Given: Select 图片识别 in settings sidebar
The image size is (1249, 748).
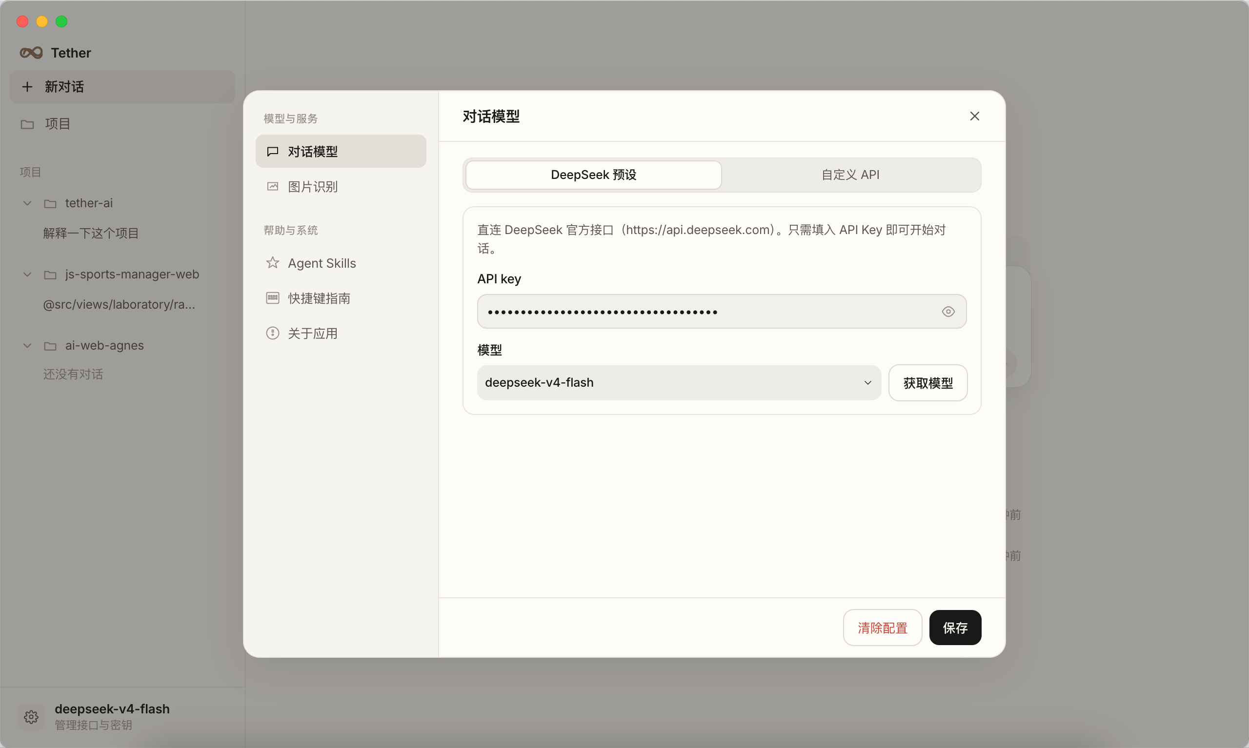Looking at the screenshot, I should pyautogui.click(x=341, y=186).
